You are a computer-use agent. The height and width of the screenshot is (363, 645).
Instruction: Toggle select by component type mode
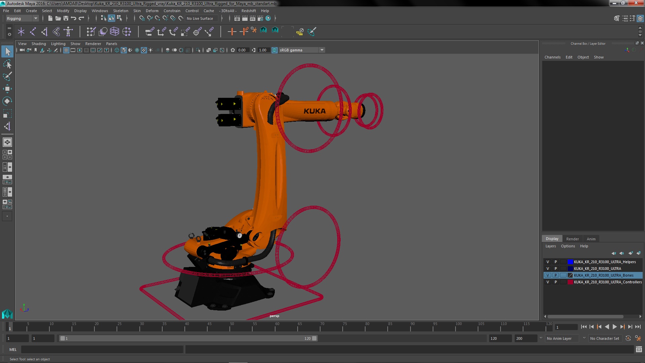[x=119, y=18]
